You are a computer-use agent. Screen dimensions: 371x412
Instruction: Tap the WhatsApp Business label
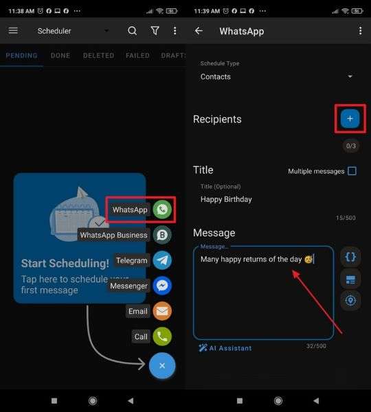pos(113,235)
